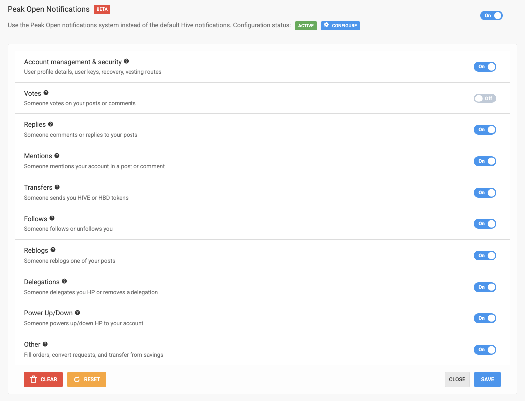Viewport: 525px width, 403px height.
Task: Click help icon next to Account management & security
Action: 126,61
